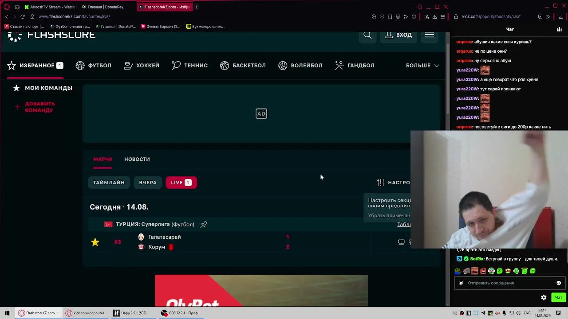This screenshot has width=568, height=319.
Task: Switch to OBS 32.2.1 taskbar app
Action: click(x=181, y=313)
